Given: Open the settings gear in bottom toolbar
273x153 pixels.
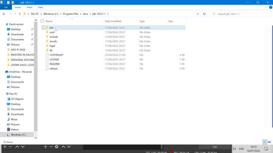Looking at the screenshot, I should [x=57, y=147].
